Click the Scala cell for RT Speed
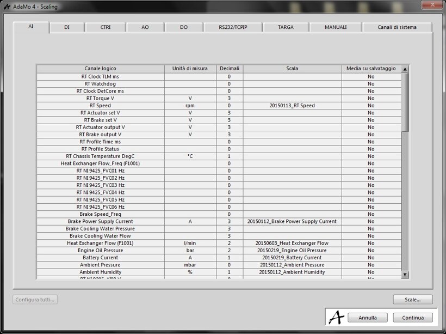 tap(292, 106)
